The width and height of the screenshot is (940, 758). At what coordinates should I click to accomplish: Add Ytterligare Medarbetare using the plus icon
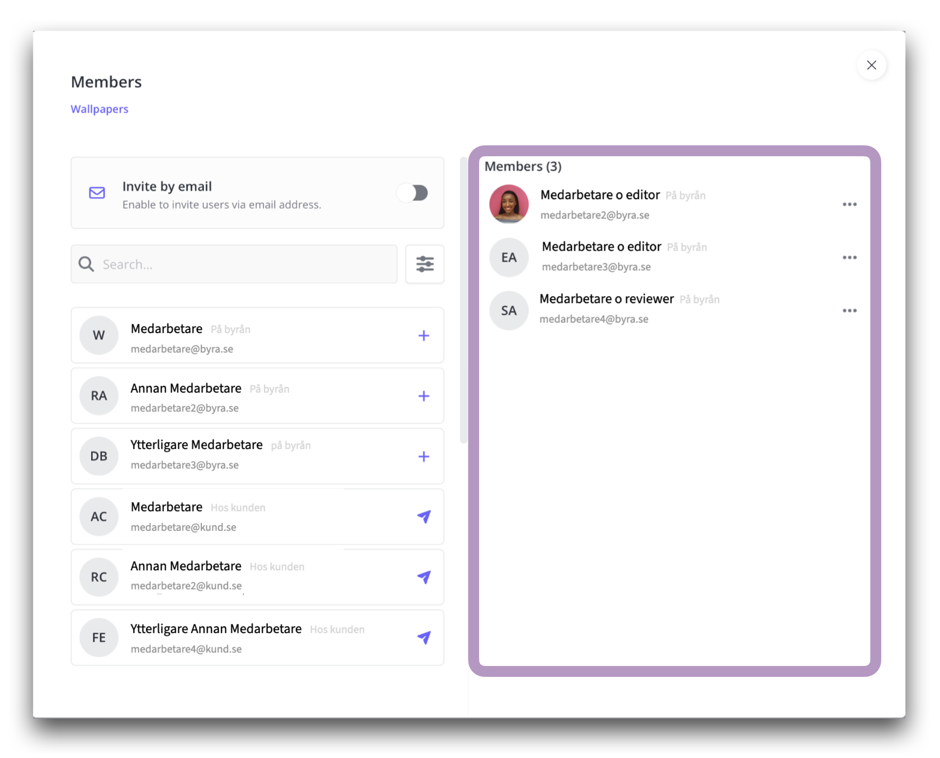423,456
